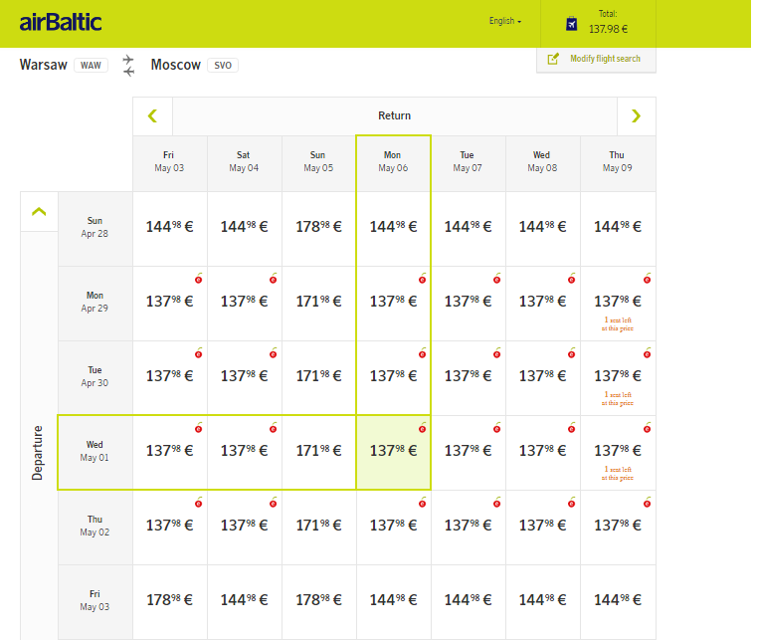The image size is (757, 640).
Task: Open the English language dropdown
Action: pyautogui.click(x=505, y=21)
